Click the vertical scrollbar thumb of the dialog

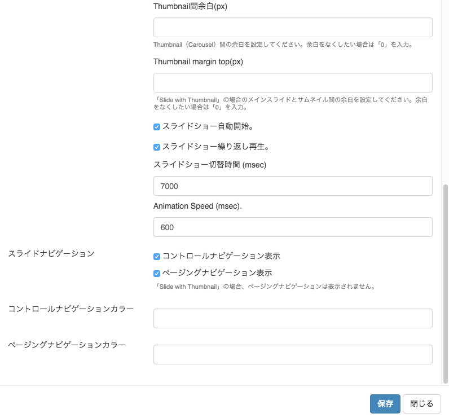(445, 284)
